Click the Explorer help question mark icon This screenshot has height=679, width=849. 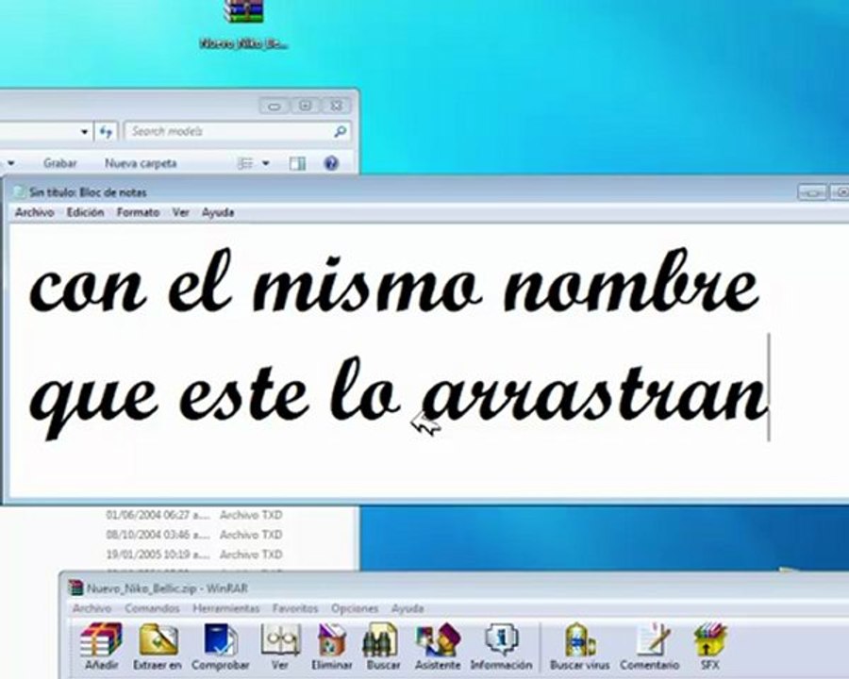click(331, 163)
